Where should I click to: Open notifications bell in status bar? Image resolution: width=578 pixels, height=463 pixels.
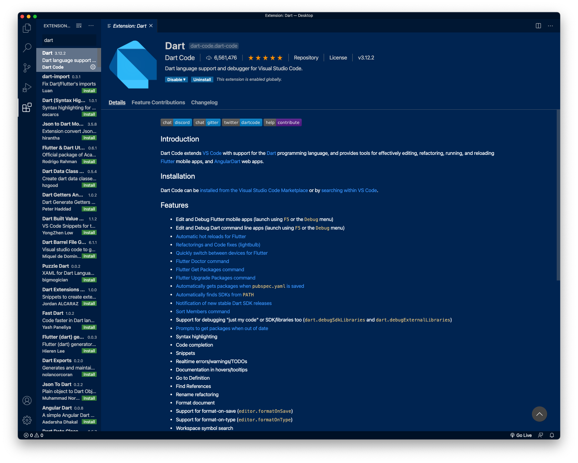pos(552,435)
